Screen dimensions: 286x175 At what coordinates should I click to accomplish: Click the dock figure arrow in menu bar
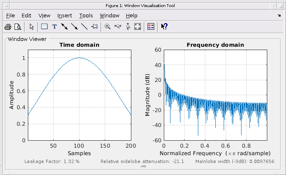pos(279,16)
